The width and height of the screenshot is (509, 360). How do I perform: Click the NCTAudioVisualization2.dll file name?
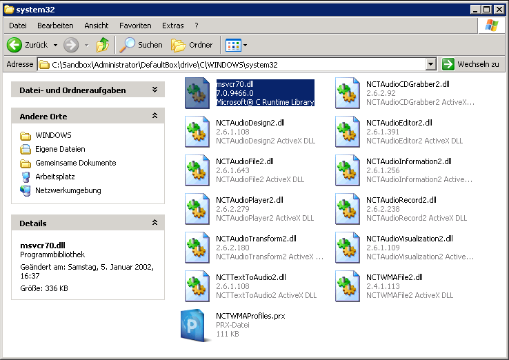410,239
